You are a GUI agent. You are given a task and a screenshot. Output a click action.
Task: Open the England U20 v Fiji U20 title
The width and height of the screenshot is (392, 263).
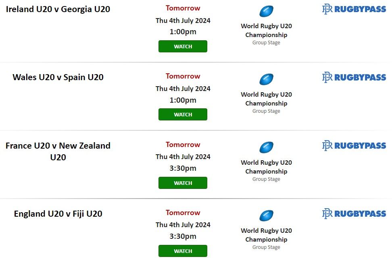(58, 214)
